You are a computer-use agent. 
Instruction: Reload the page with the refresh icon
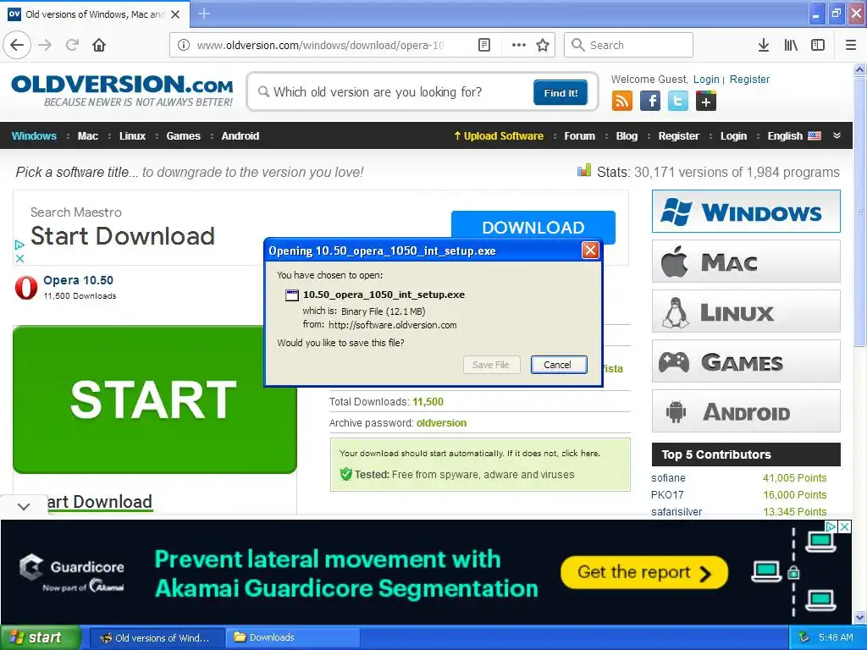click(x=72, y=45)
